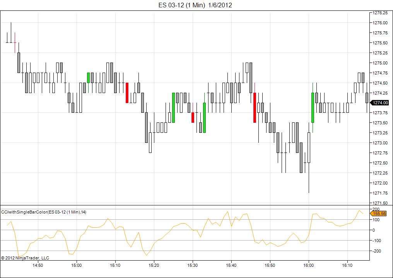Click time label 15:40
The height and width of the screenshot is (278, 393).
[x=231, y=265]
